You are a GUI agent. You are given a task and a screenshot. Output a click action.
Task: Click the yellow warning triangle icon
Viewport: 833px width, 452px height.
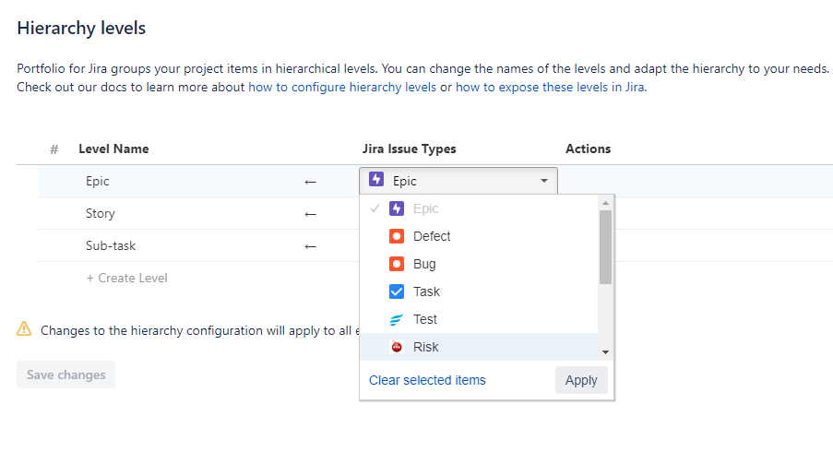pos(25,329)
